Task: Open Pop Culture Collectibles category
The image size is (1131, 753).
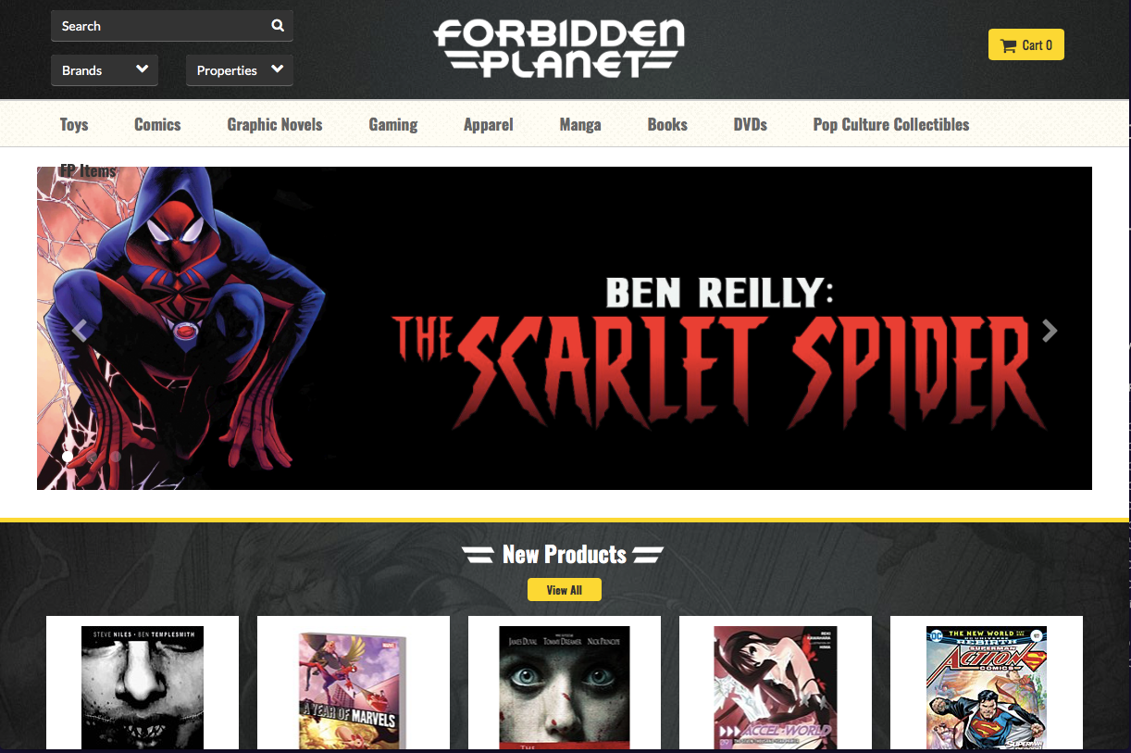Action: point(891,124)
